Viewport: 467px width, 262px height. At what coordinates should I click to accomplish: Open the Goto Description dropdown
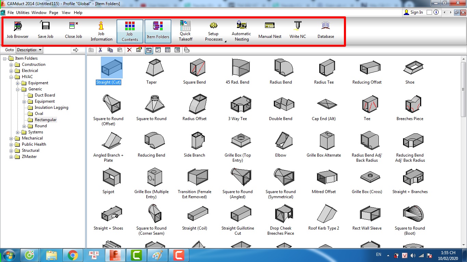click(29, 50)
